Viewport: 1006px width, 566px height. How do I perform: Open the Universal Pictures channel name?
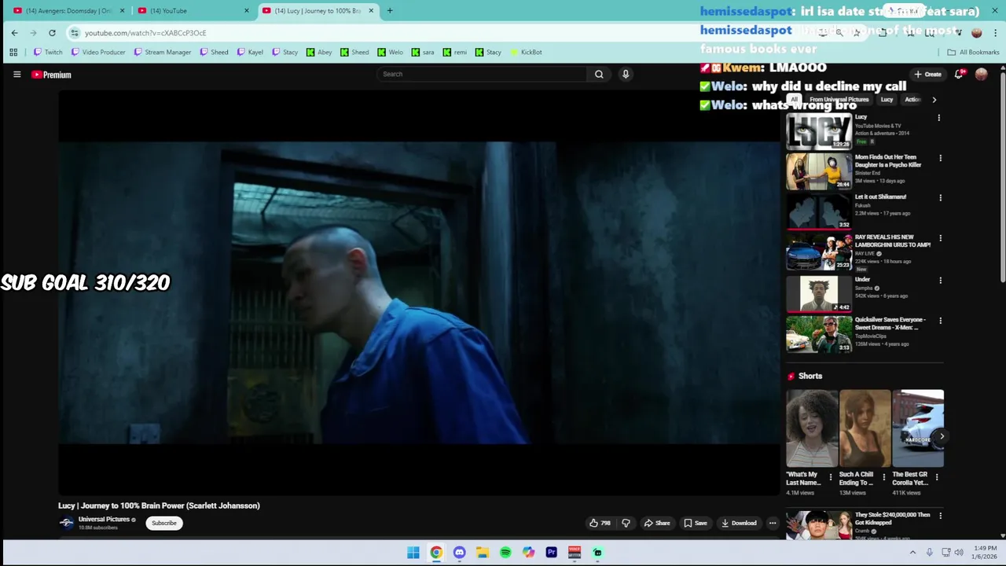104,520
